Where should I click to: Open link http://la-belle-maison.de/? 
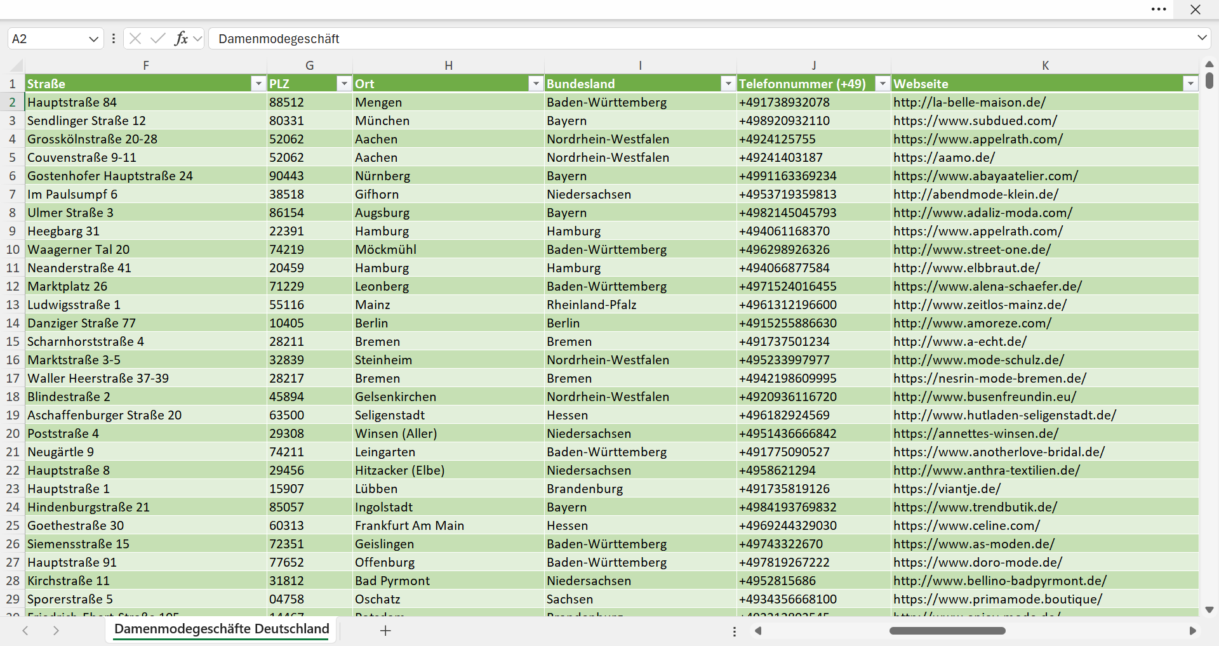tap(969, 102)
